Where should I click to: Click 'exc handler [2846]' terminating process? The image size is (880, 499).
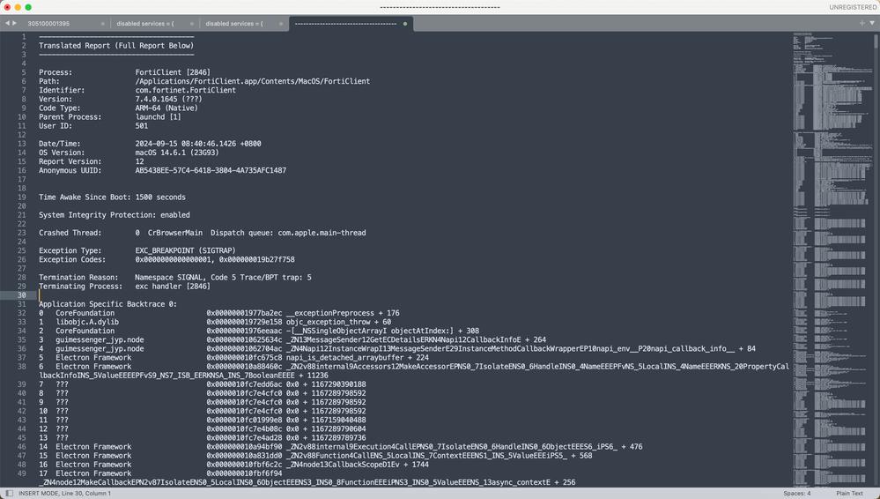(x=173, y=286)
